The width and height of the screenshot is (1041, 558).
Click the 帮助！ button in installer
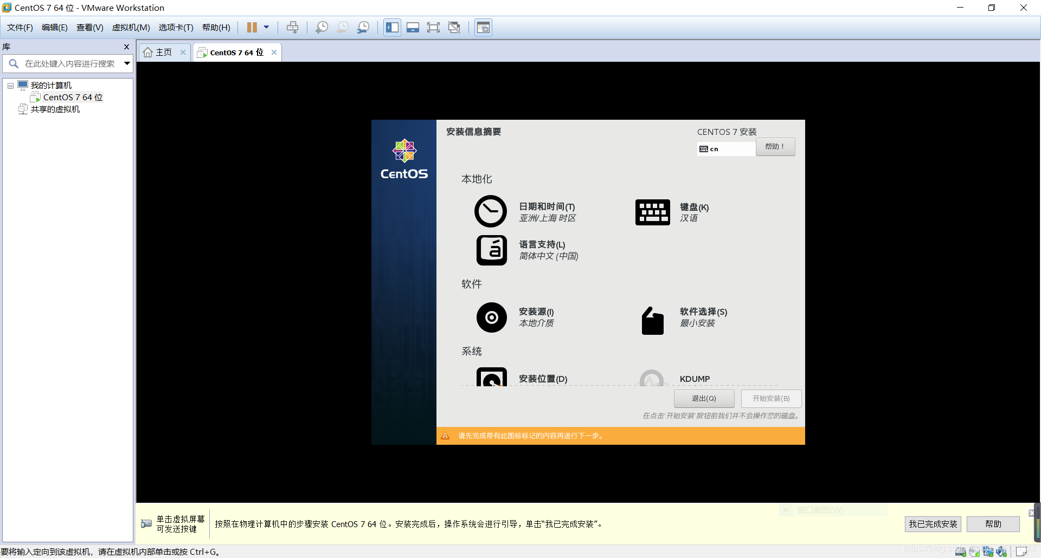pos(775,147)
